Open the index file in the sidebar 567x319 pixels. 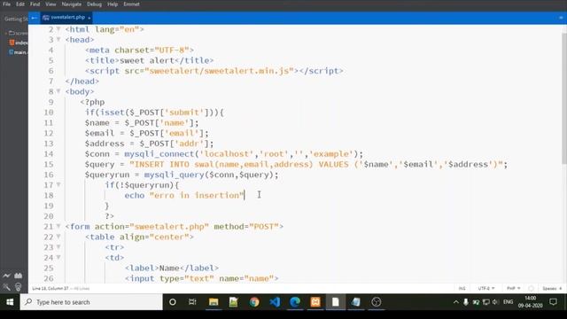tap(19, 43)
